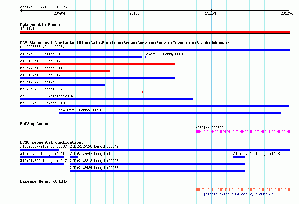Click the blue bar under nsv960452
The image size is (299, 204).
tap(155, 106)
